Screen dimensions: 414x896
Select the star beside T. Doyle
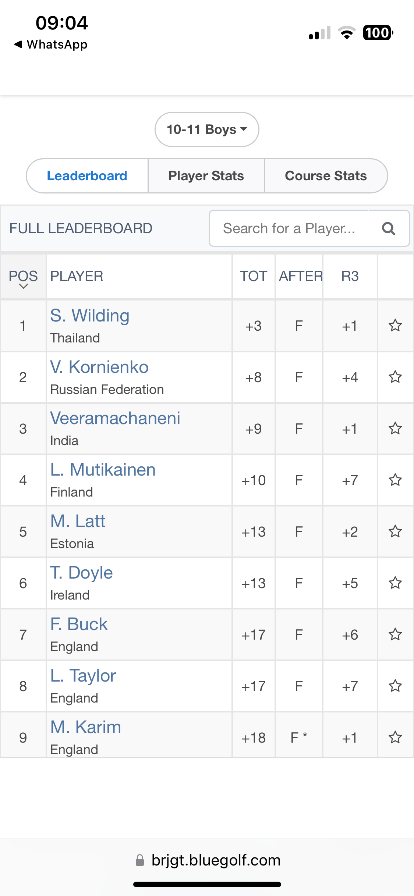(395, 583)
